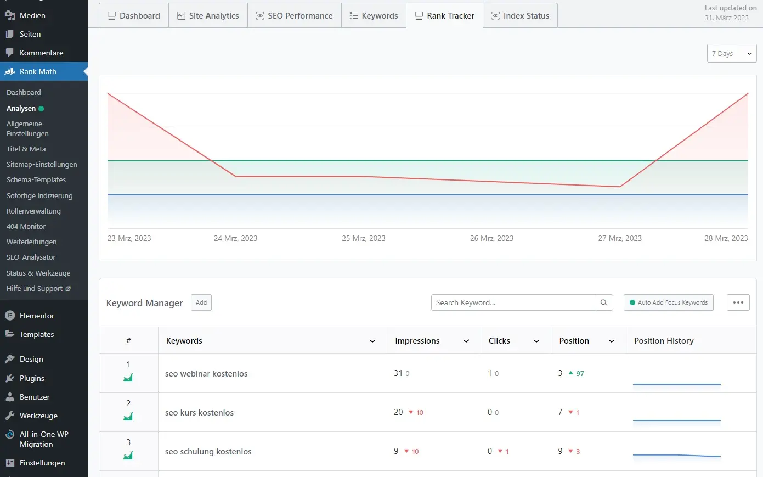Open Weiterleitungen link
763x477 pixels.
(31, 242)
